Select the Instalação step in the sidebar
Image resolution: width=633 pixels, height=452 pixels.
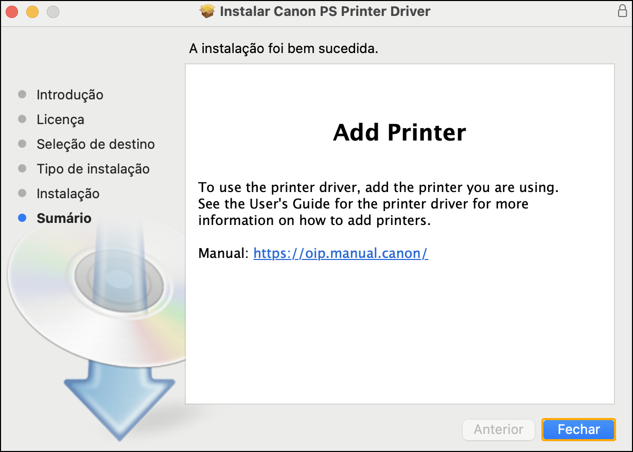[x=68, y=194]
